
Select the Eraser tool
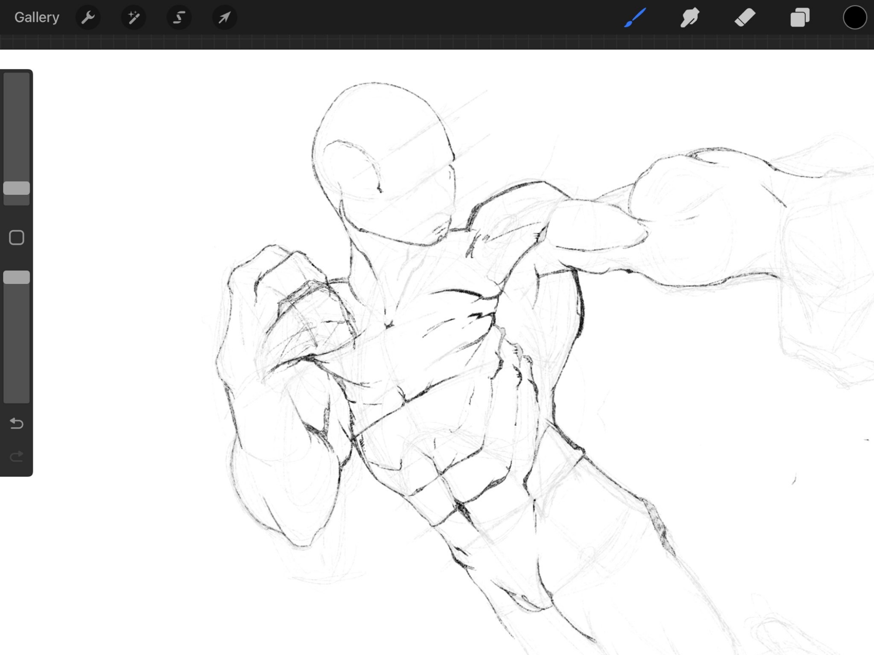point(745,17)
